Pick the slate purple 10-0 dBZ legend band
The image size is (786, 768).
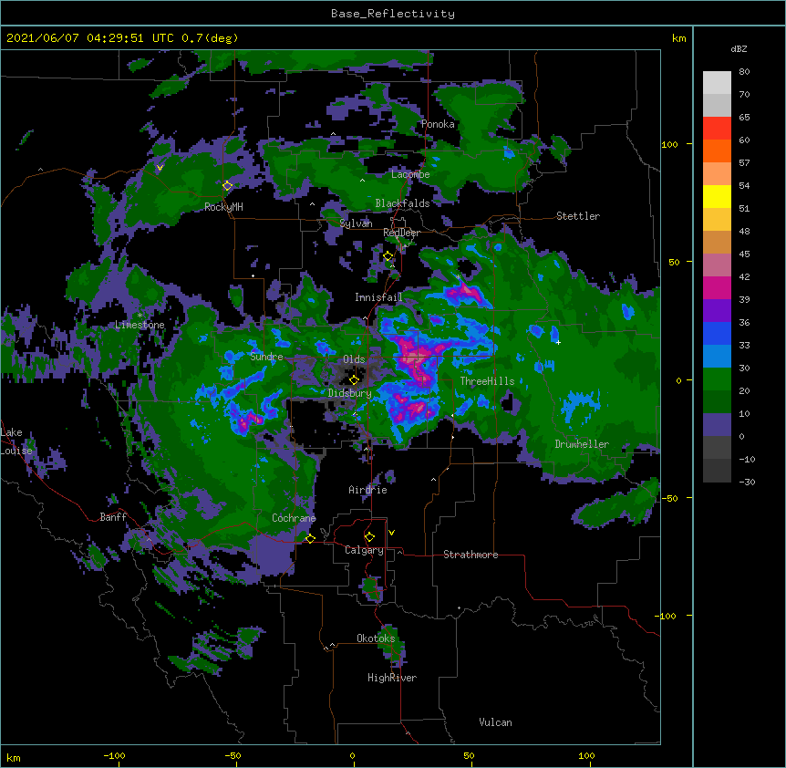pyautogui.click(x=717, y=425)
